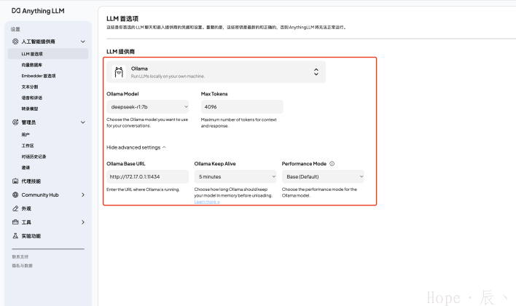This screenshot has height=306, width=516.
Task: Open the Ollama Model dropdown deepseek-r1:7b
Action: 148,107
